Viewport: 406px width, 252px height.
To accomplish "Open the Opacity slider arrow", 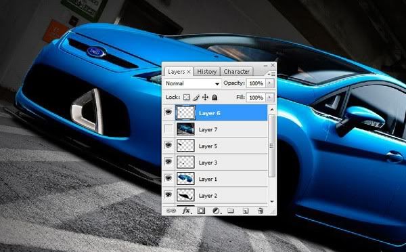I will (x=269, y=83).
